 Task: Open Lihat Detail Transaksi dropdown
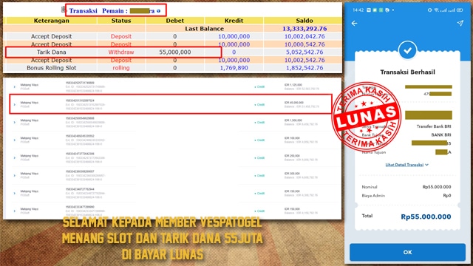click(x=407, y=165)
